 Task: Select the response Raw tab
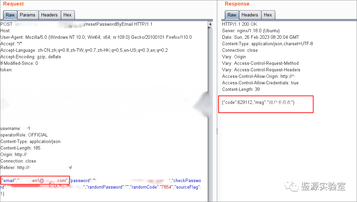(x=232, y=15)
